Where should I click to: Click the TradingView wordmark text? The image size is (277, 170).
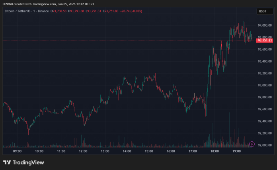(x=28, y=162)
